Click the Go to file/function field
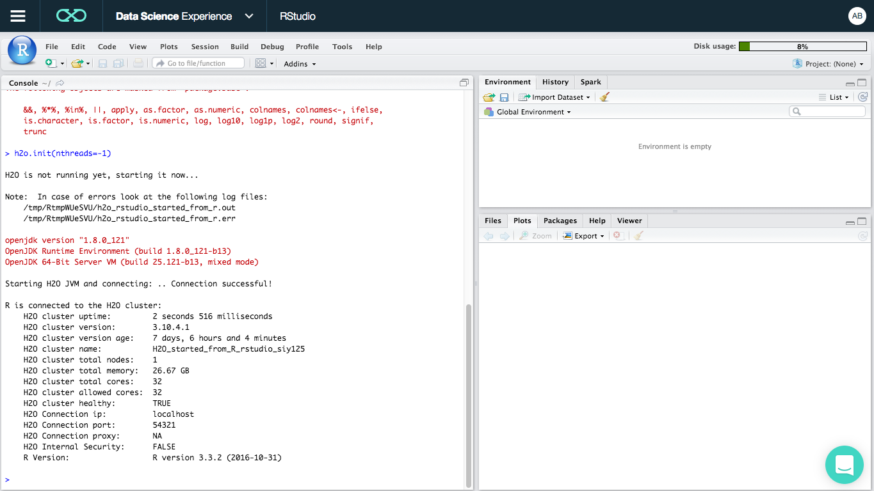Image resolution: width=874 pixels, height=491 pixels. click(198, 63)
